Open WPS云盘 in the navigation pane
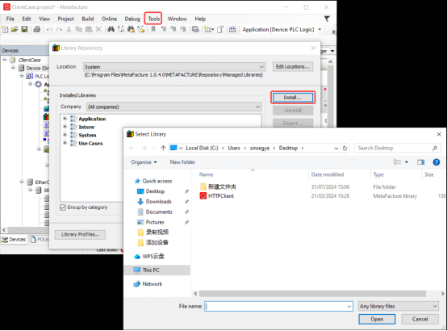Viewport: 447px width, 331px height. 153,256
